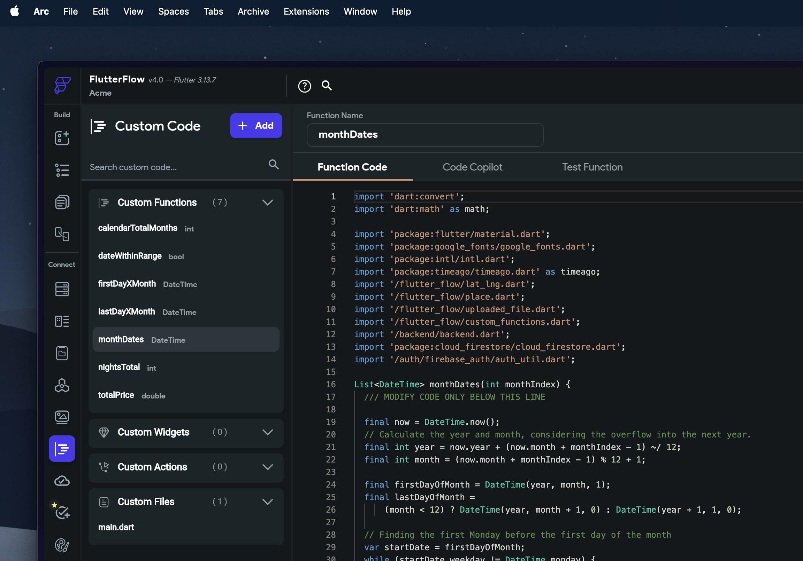Click the top bar search magnifier icon
This screenshot has width=803, height=561.
pyautogui.click(x=327, y=86)
